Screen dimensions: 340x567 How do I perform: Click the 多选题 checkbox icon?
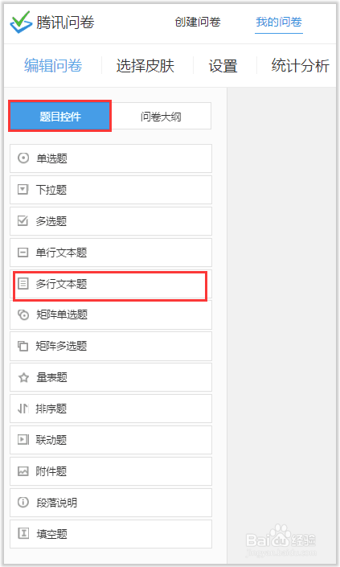pyautogui.click(x=23, y=220)
